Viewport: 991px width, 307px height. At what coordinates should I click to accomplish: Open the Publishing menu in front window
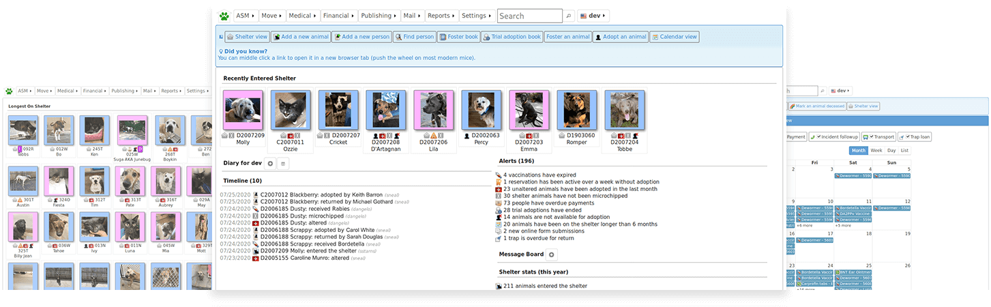coord(379,16)
